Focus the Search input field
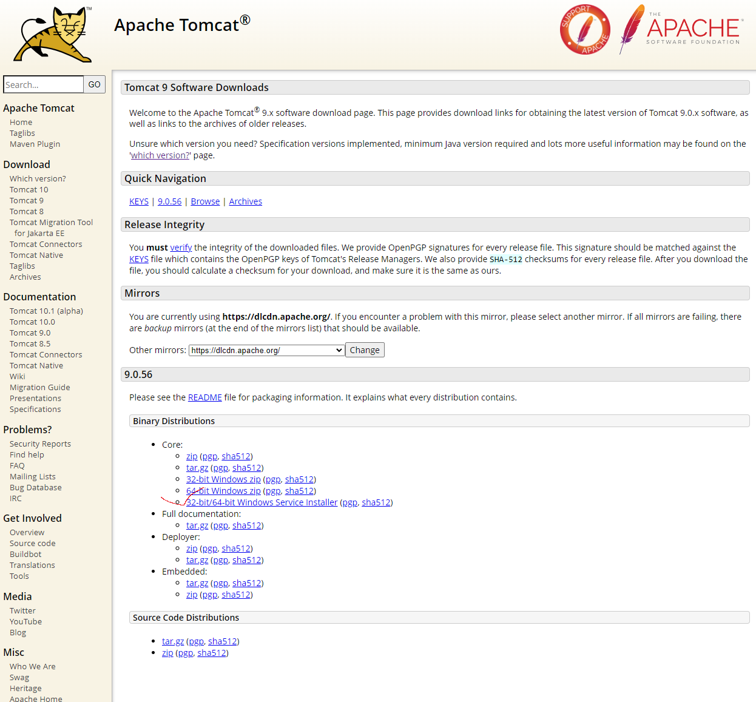This screenshot has height=702, width=756. tap(43, 84)
